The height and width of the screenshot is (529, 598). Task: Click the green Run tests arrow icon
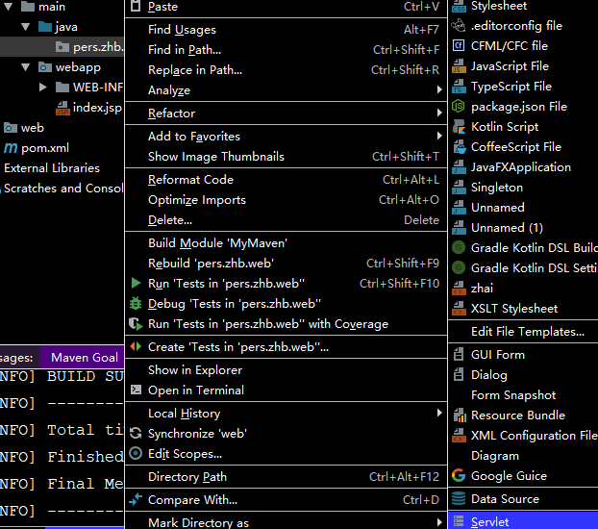click(x=136, y=283)
